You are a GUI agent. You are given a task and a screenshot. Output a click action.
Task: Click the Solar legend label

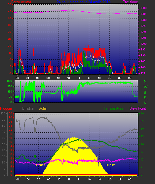point(43,108)
